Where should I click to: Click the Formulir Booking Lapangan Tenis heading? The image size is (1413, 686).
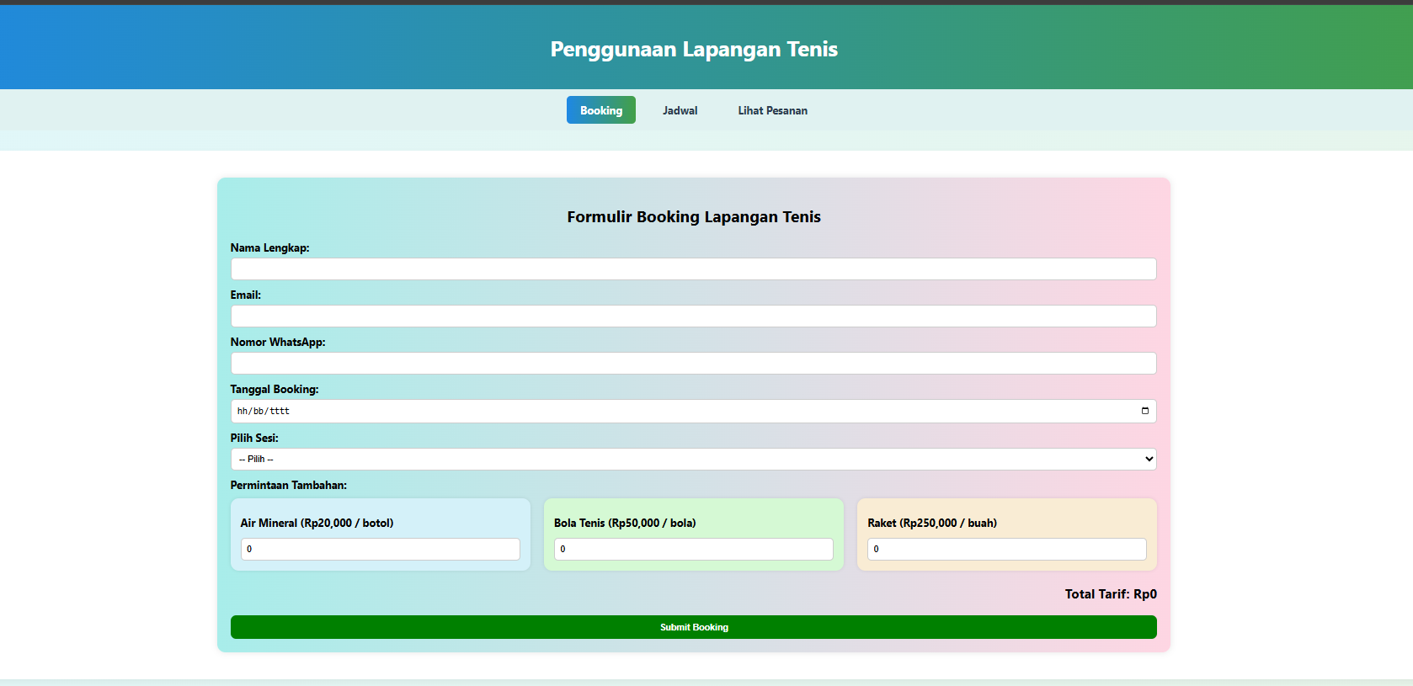pos(694,217)
